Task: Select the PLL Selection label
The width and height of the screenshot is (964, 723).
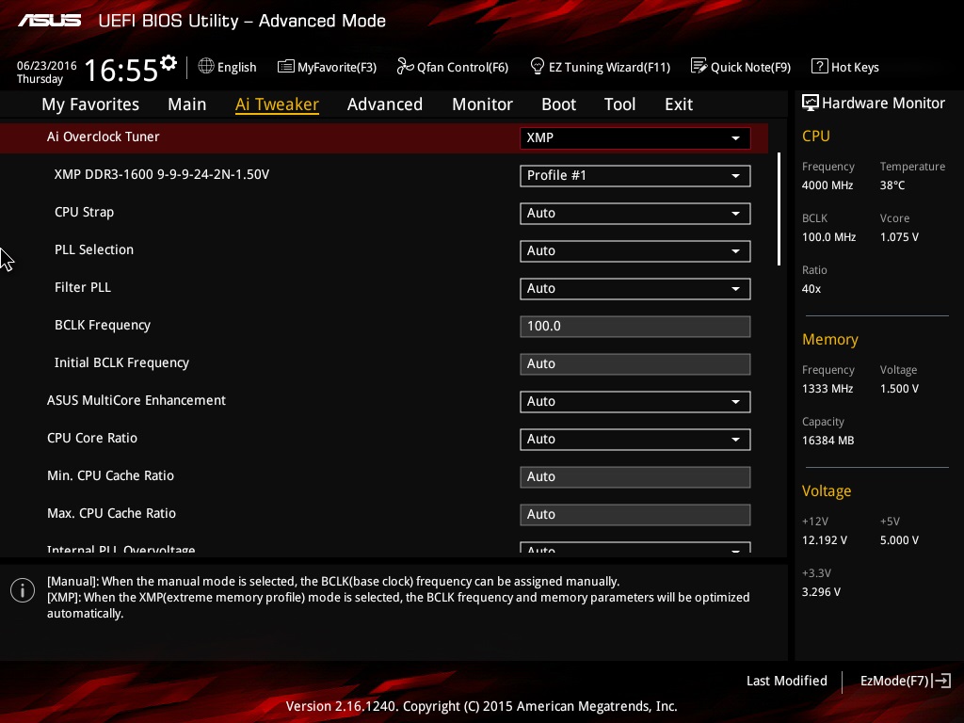Action: point(94,249)
